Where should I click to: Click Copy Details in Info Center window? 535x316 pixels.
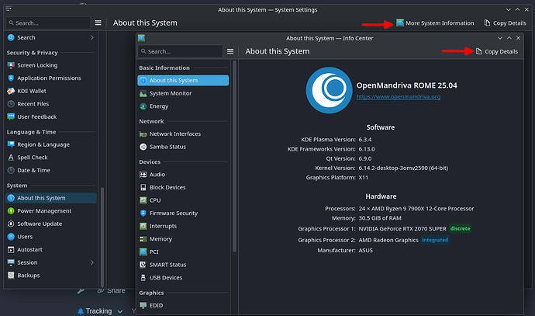click(497, 51)
